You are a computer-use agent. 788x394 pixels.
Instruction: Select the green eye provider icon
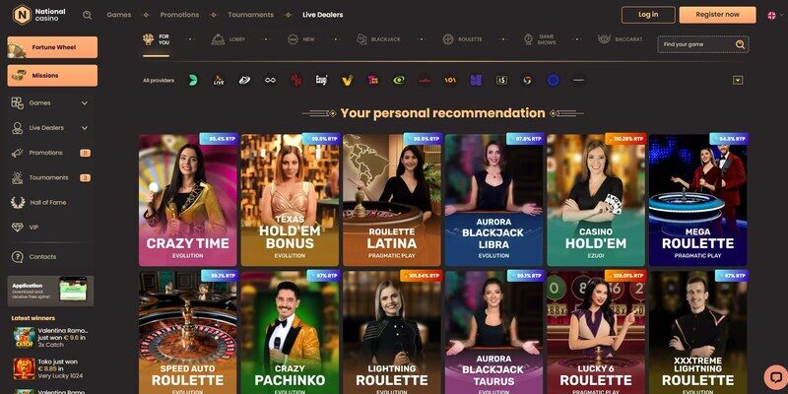point(399,81)
